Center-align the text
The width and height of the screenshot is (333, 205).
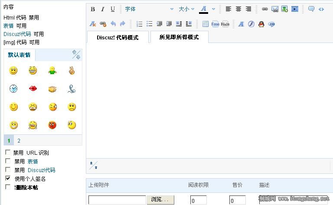pyautogui.click(x=238, y=9)
